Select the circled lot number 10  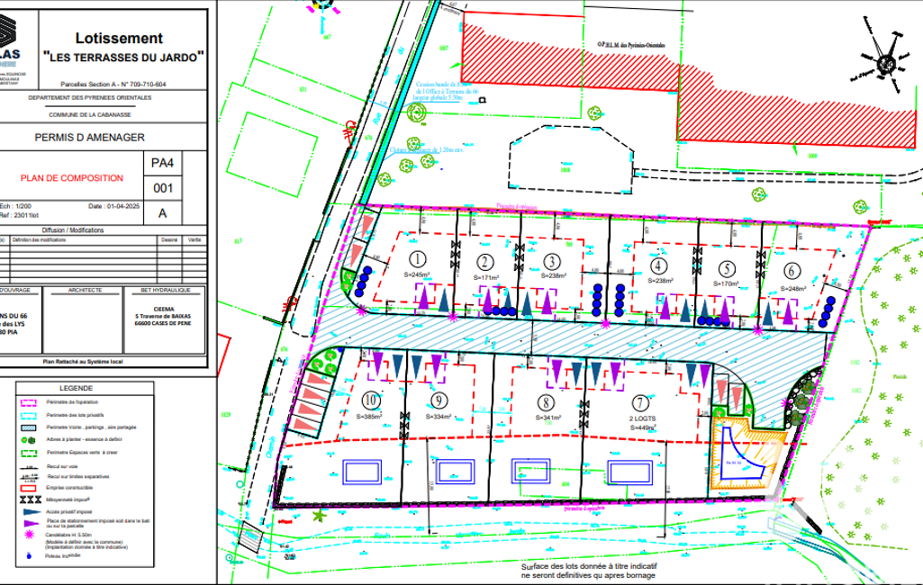point(369,400)
